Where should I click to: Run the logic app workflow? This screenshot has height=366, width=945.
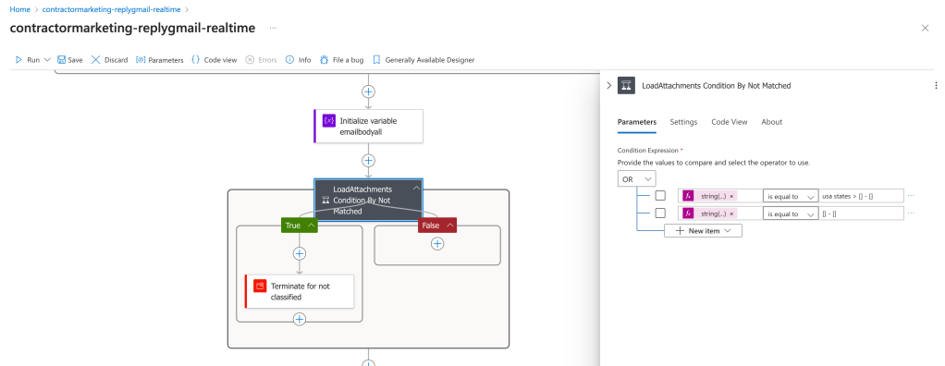coord(27,59)
